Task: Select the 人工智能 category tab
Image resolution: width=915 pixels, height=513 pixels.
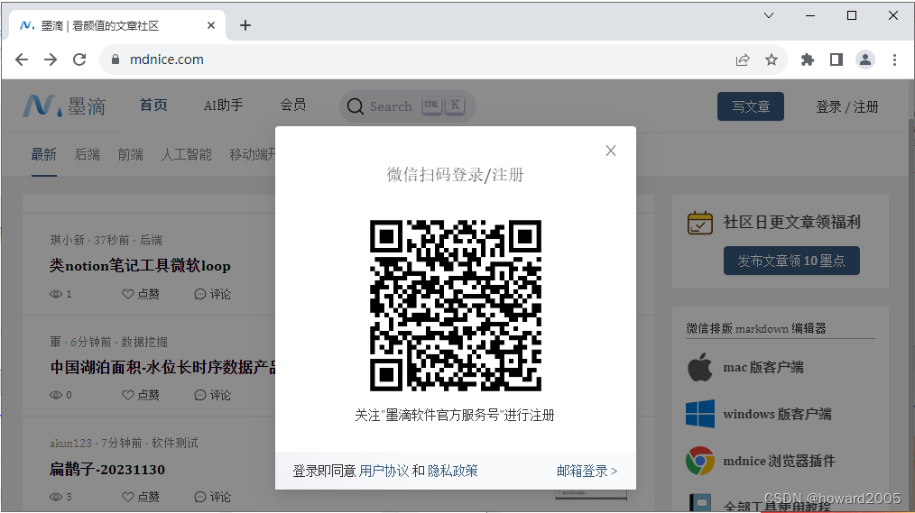Action: [186, 154]
